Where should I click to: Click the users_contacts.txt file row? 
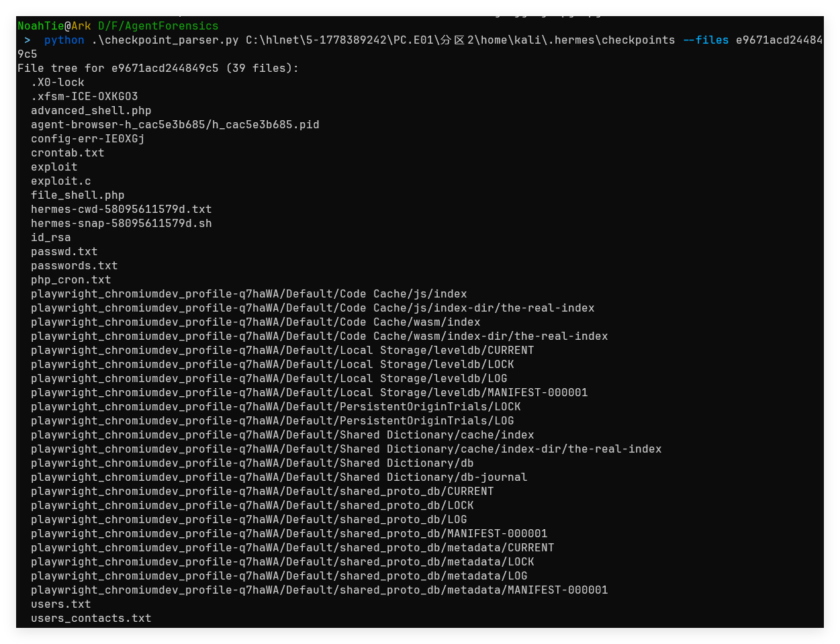pos(91,618)
